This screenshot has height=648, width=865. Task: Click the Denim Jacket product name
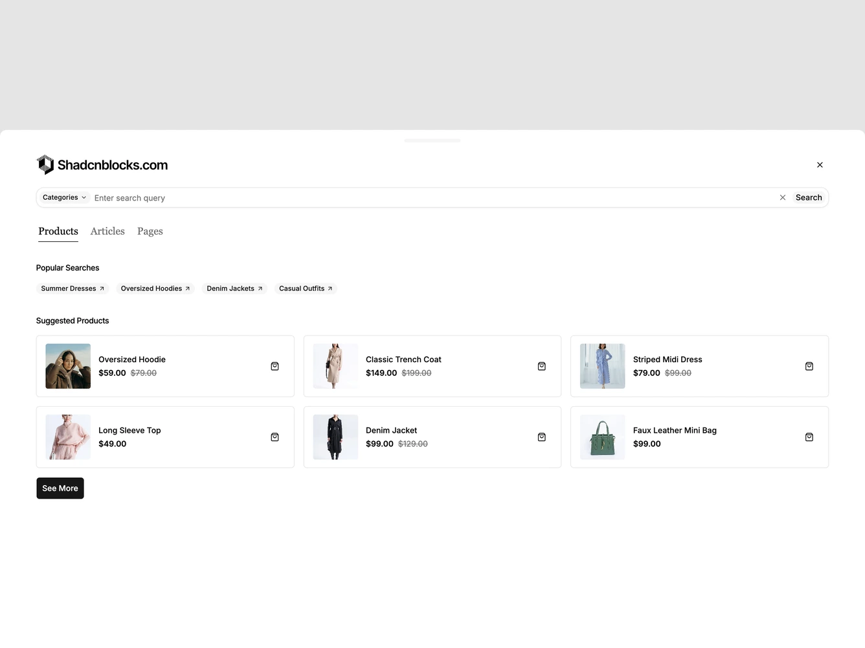pos(391,431)
